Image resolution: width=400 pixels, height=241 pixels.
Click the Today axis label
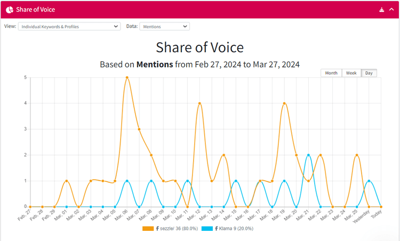pyautogui.click(x=377, y=214)
